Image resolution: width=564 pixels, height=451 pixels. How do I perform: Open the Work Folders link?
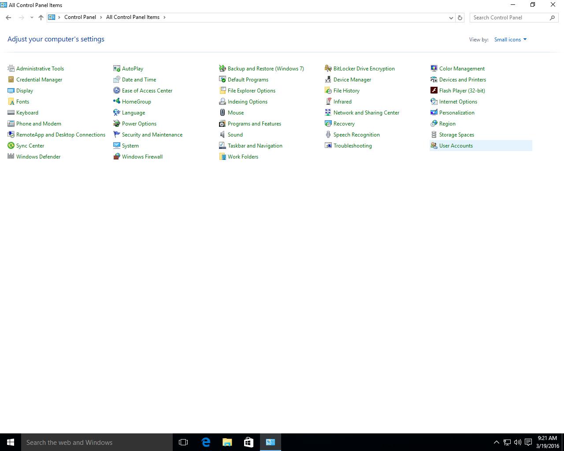(243, 157)
